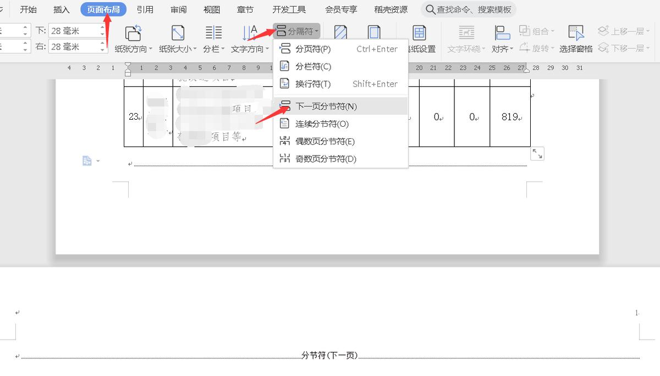Open the 对齐 dropdown arrow
The height and width of the screenshot is (376, 660).
point(512,49)
